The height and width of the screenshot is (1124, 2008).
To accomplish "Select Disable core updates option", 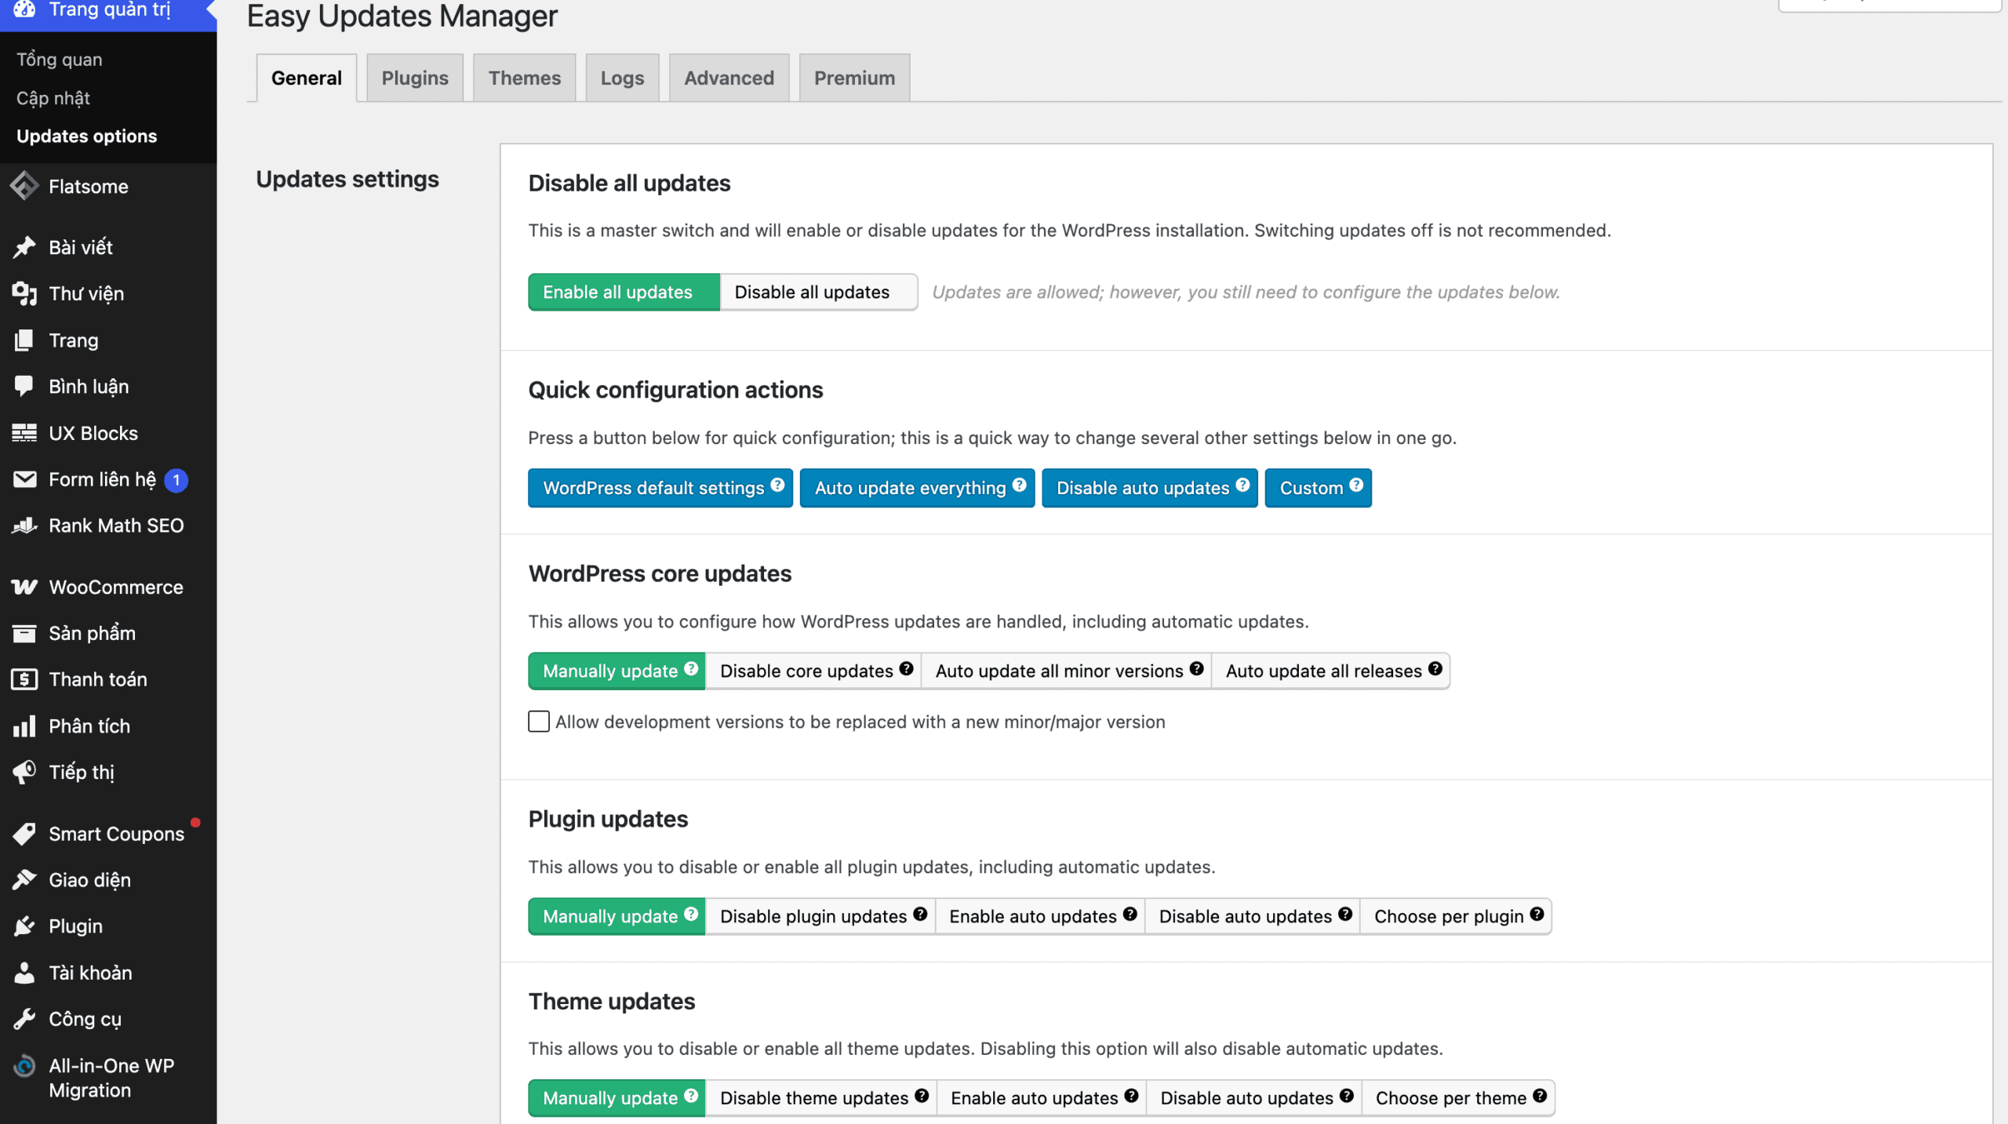I will click(813, 671).
